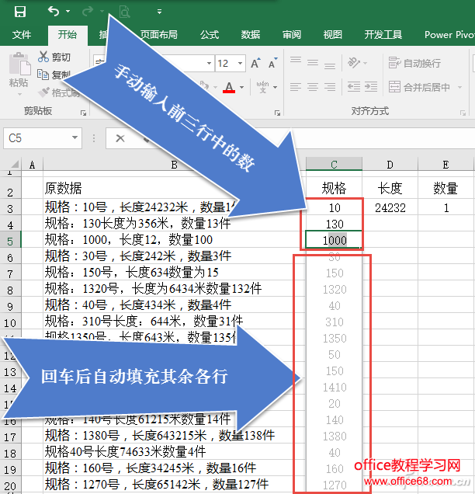Click 合并后居中 merge and center
The image size is (475, 494).
click(x=419, y=87)
